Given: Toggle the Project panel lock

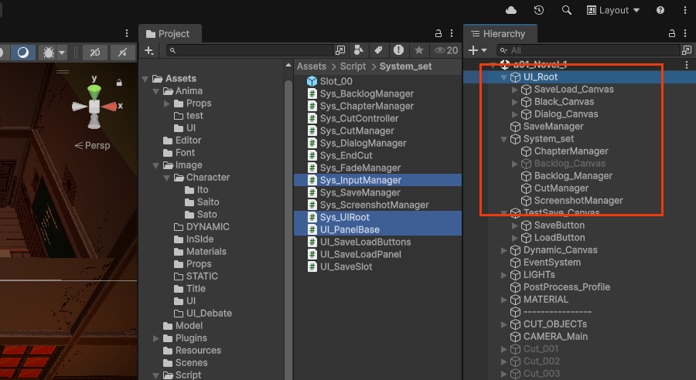Looking at the screenshot, I should pos(438,33).
